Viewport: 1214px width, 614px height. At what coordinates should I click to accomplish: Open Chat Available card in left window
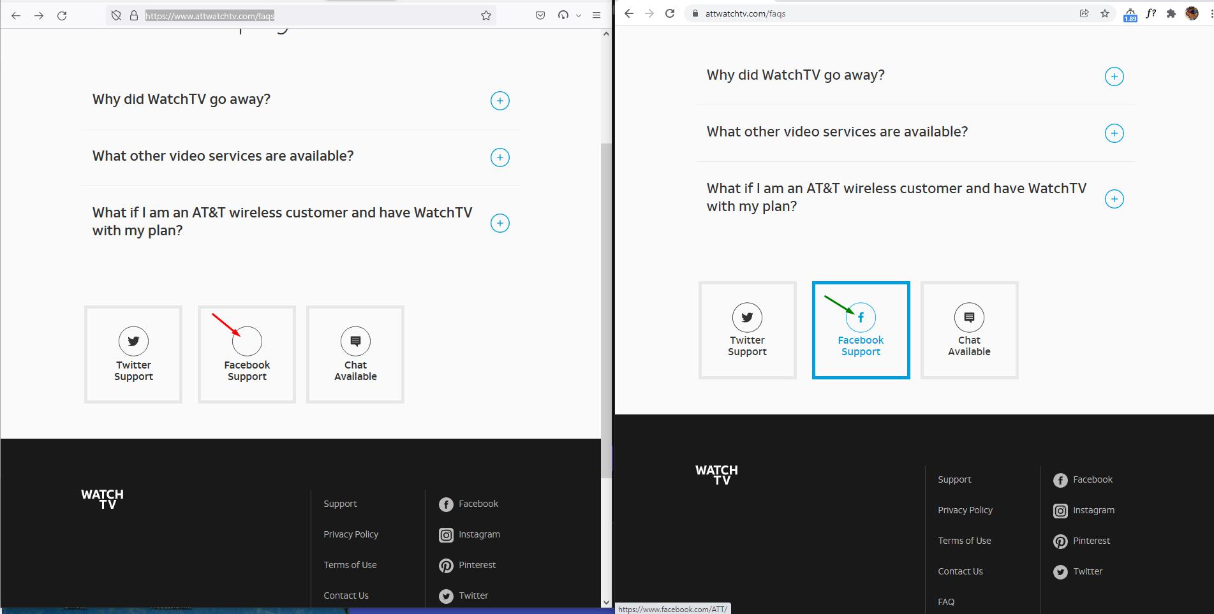point(355,355)
